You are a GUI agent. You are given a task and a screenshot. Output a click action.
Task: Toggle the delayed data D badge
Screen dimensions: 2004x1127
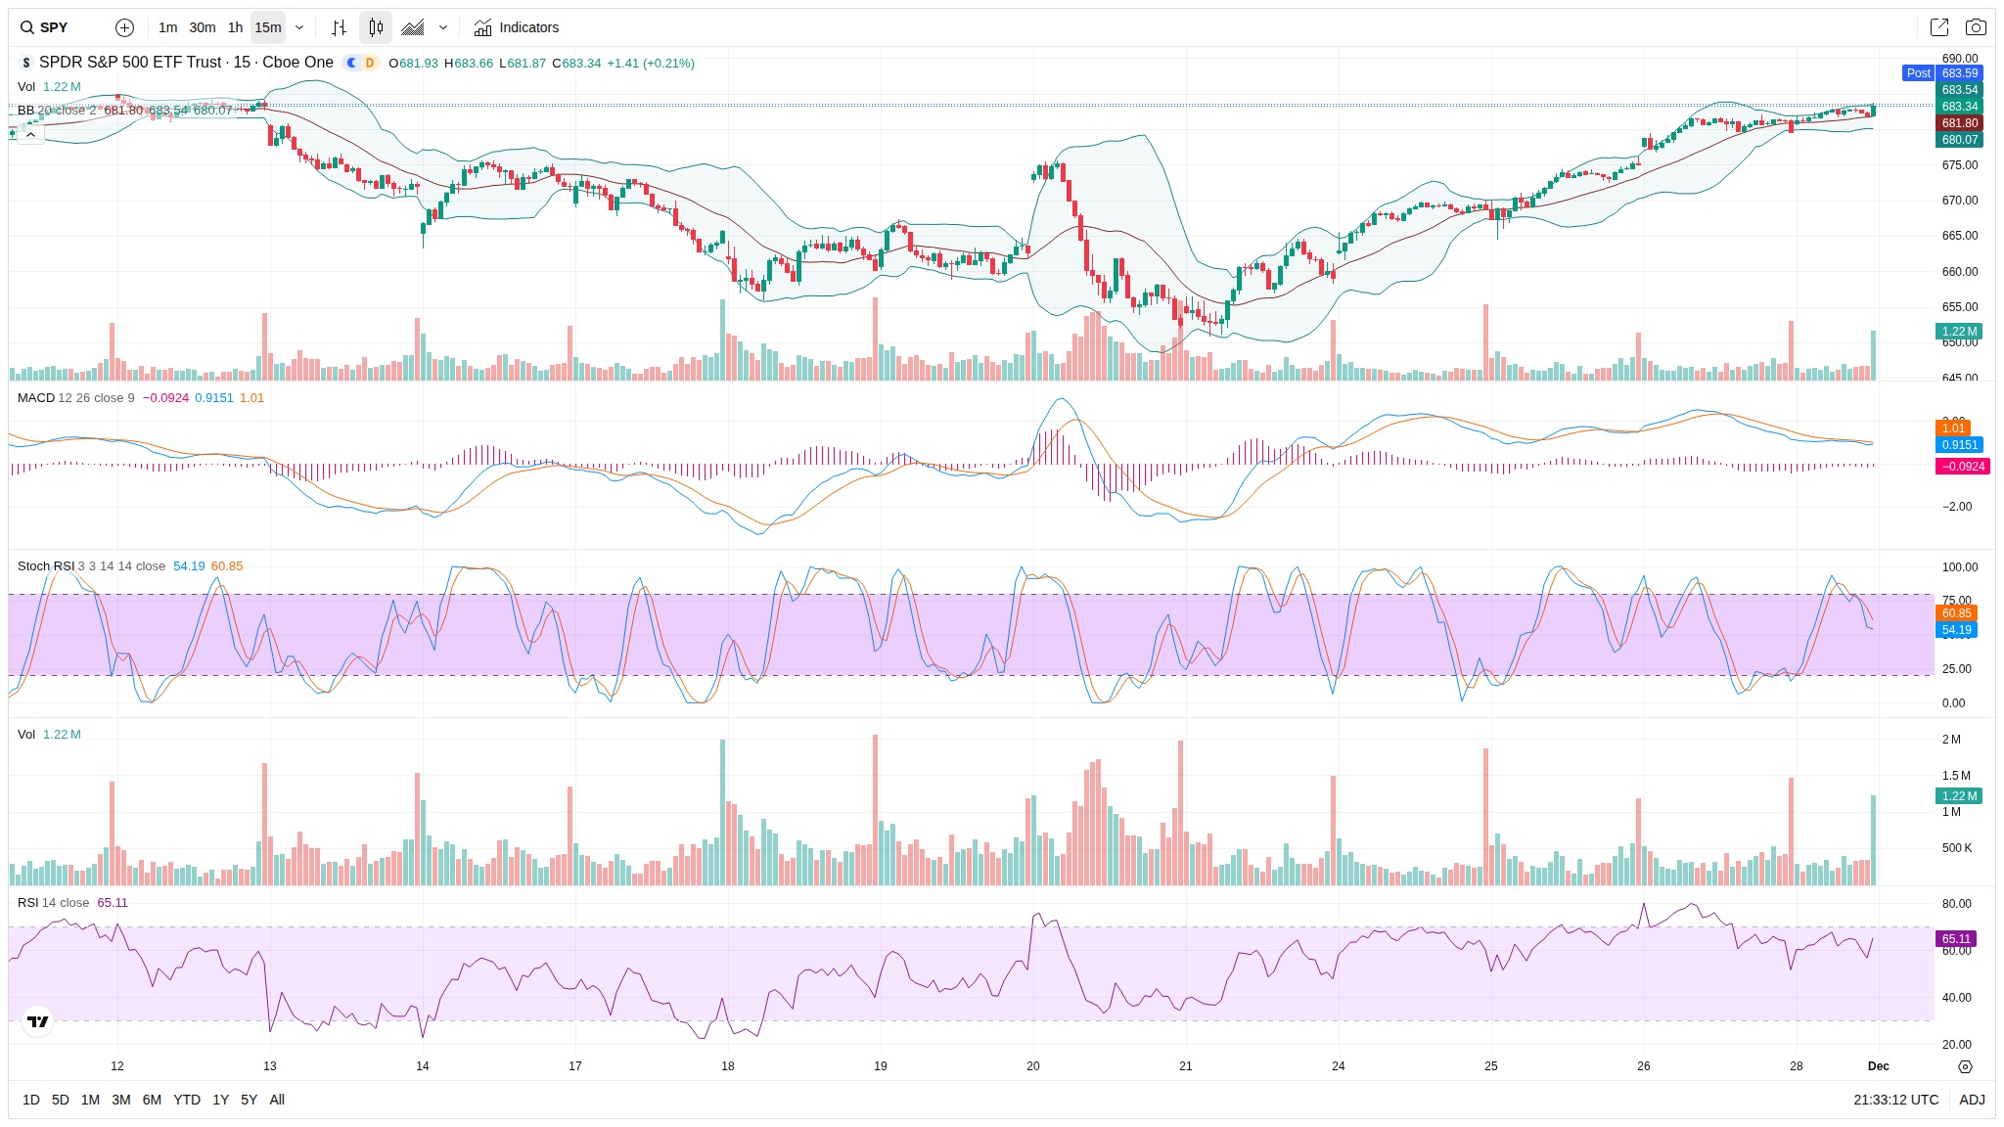coord(370,63)
